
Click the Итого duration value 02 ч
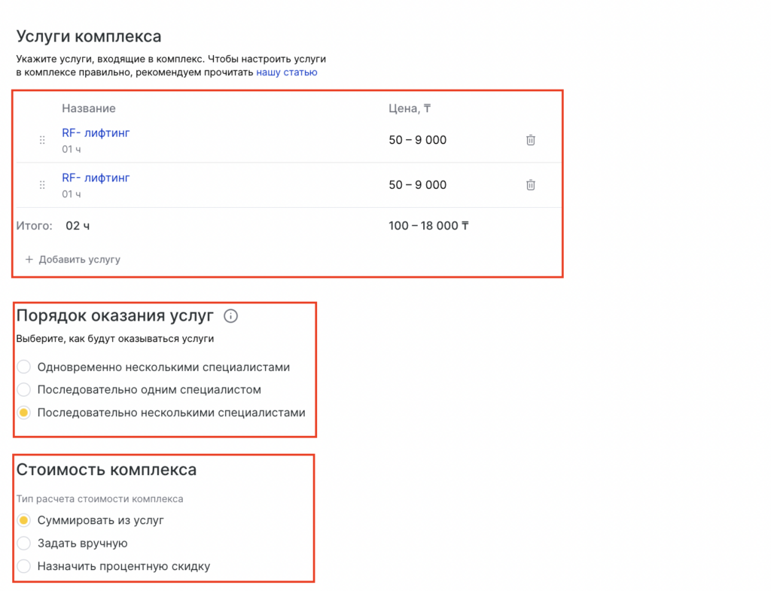pos(78,226)
